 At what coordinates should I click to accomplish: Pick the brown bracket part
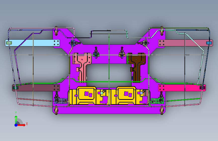pos(136,67)
